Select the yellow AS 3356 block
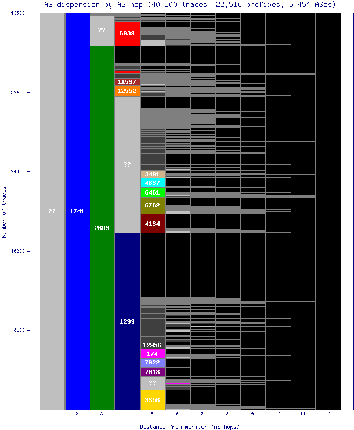Image resolution: width=354 pixels, height=430 pixels. (153, 399)
